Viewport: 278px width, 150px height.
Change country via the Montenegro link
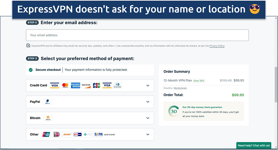pos(180,88)
